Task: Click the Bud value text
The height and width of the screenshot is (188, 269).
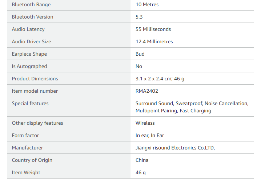Action: tap(140, 54)
